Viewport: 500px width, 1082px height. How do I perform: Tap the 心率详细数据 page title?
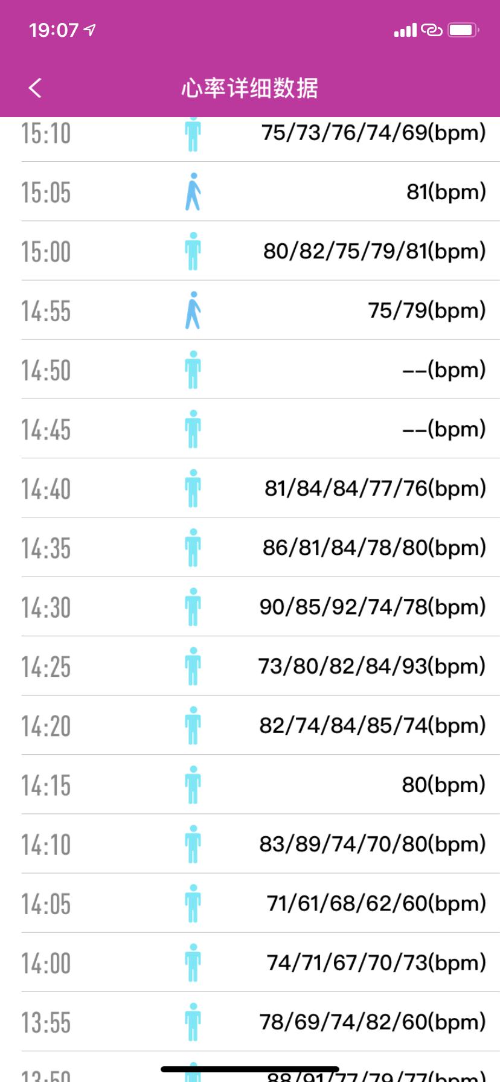[250, 88]
